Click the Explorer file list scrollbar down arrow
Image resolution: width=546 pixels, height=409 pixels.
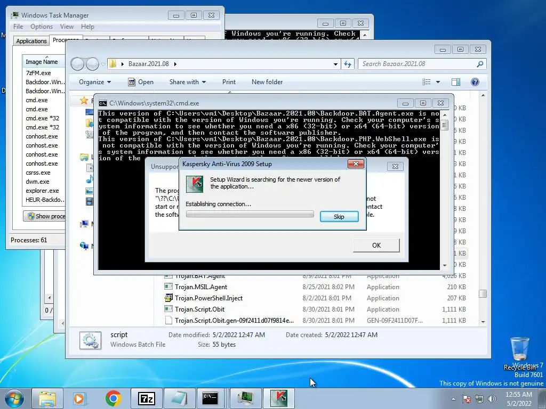click(483, 322)
